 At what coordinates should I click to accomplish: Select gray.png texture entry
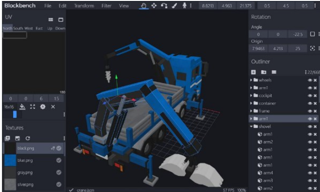pyautogui.click(x=34, y=172)
